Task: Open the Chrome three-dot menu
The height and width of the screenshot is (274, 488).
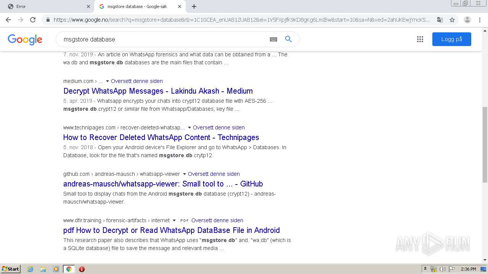Action: tap(480, 20)
